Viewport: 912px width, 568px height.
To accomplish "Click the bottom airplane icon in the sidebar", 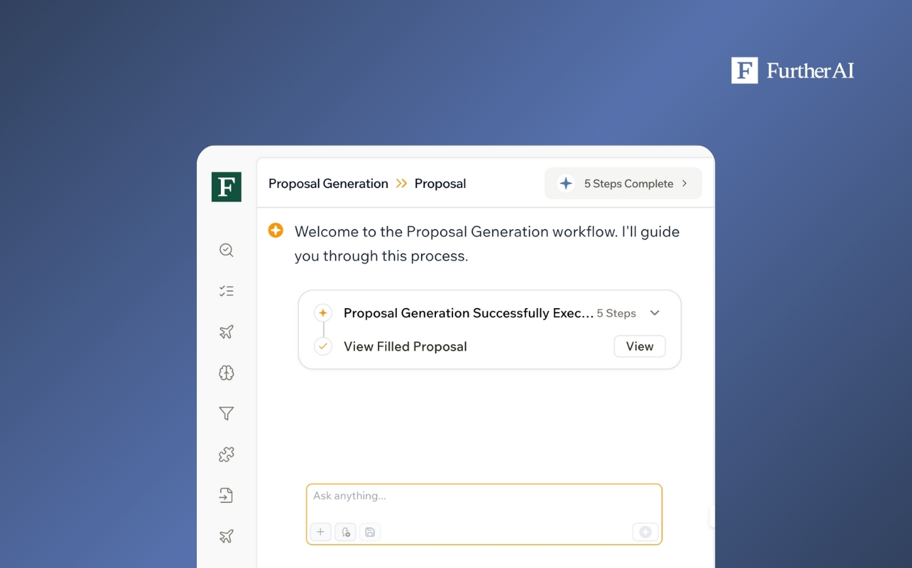I will [x=226, y=536].
